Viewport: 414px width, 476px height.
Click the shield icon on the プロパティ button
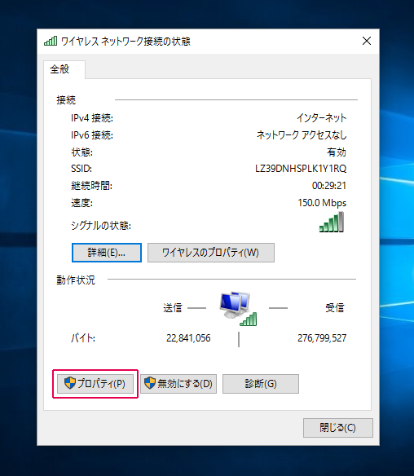[70, 383]
